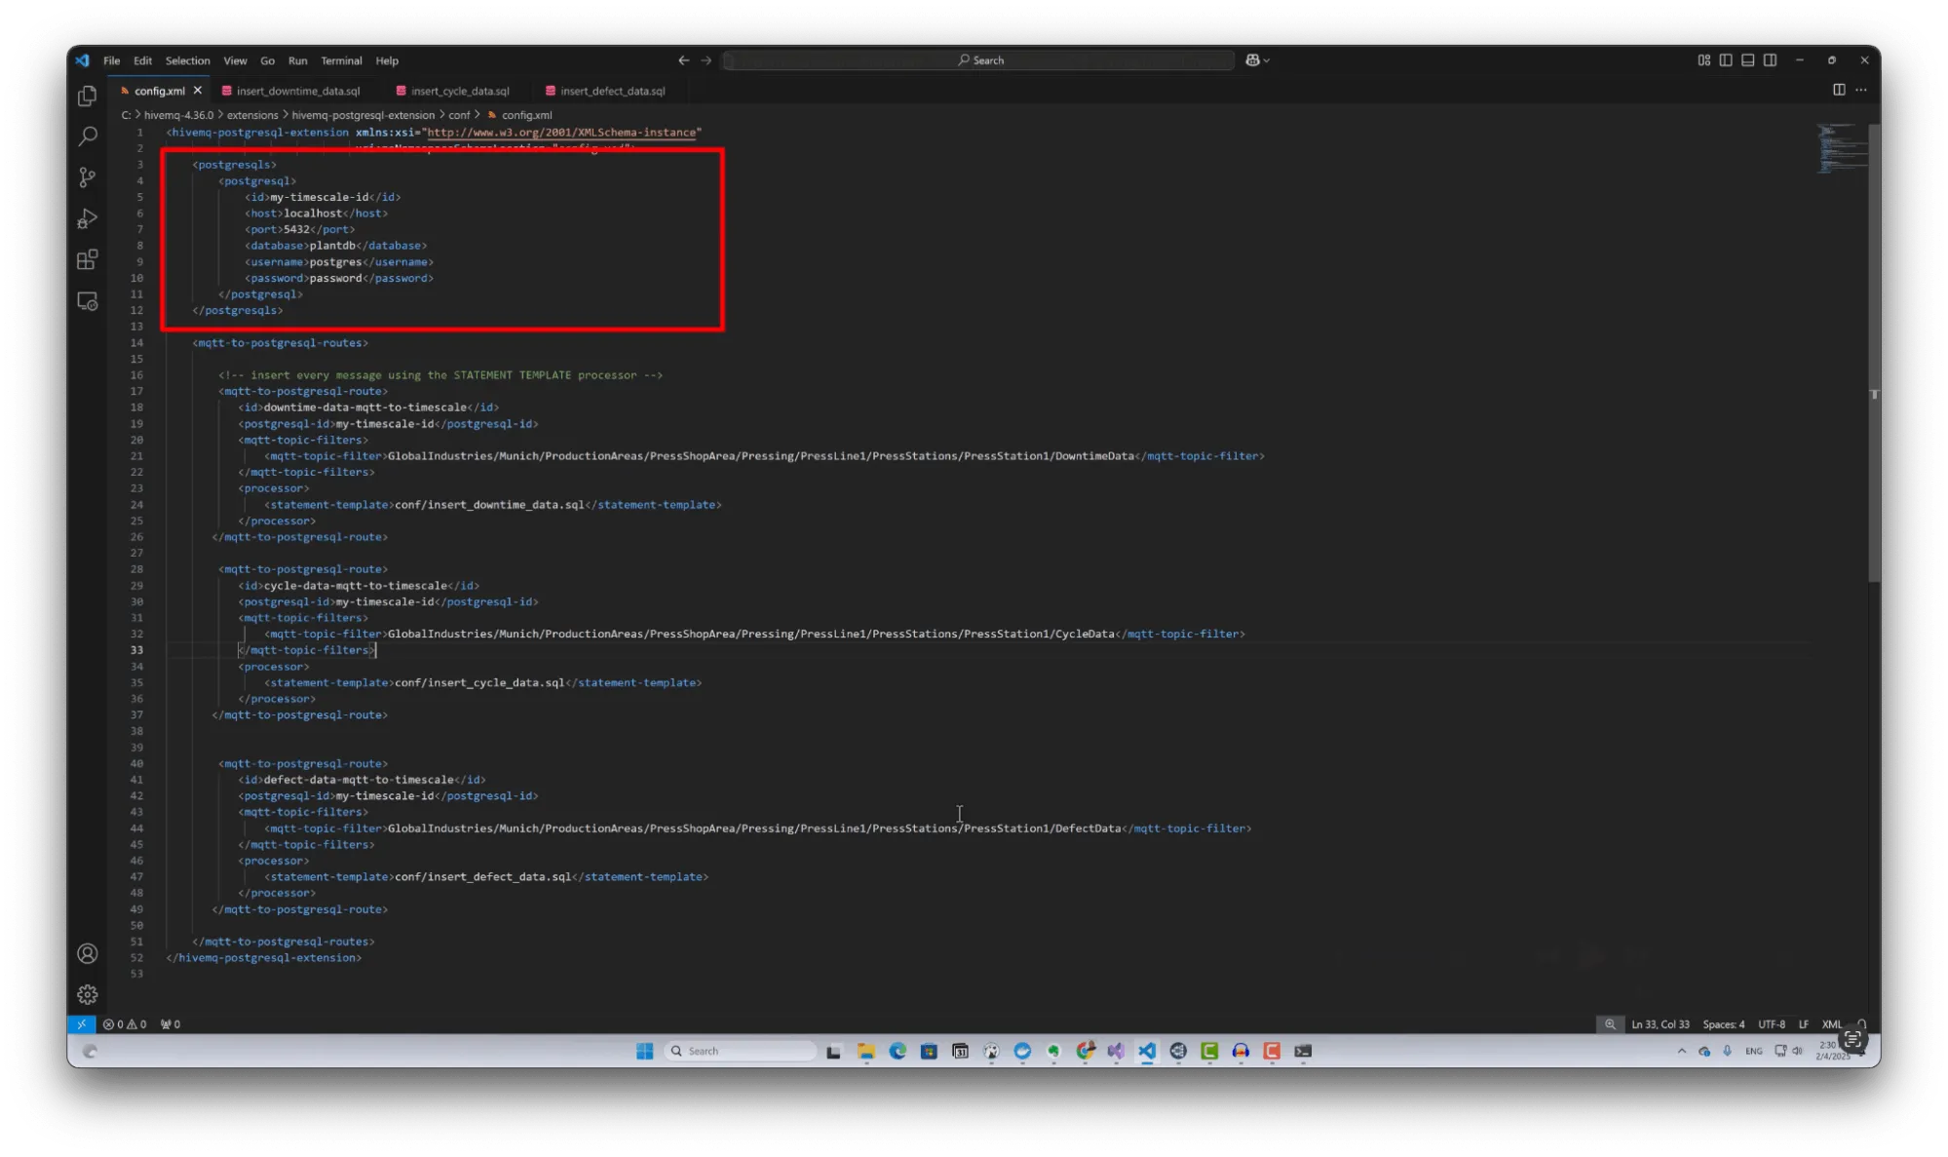Screen dimensions: 1948x1157
Task: Expand hivemq-postgresql-extension breadcrumb segment
Action: (363, 115)
